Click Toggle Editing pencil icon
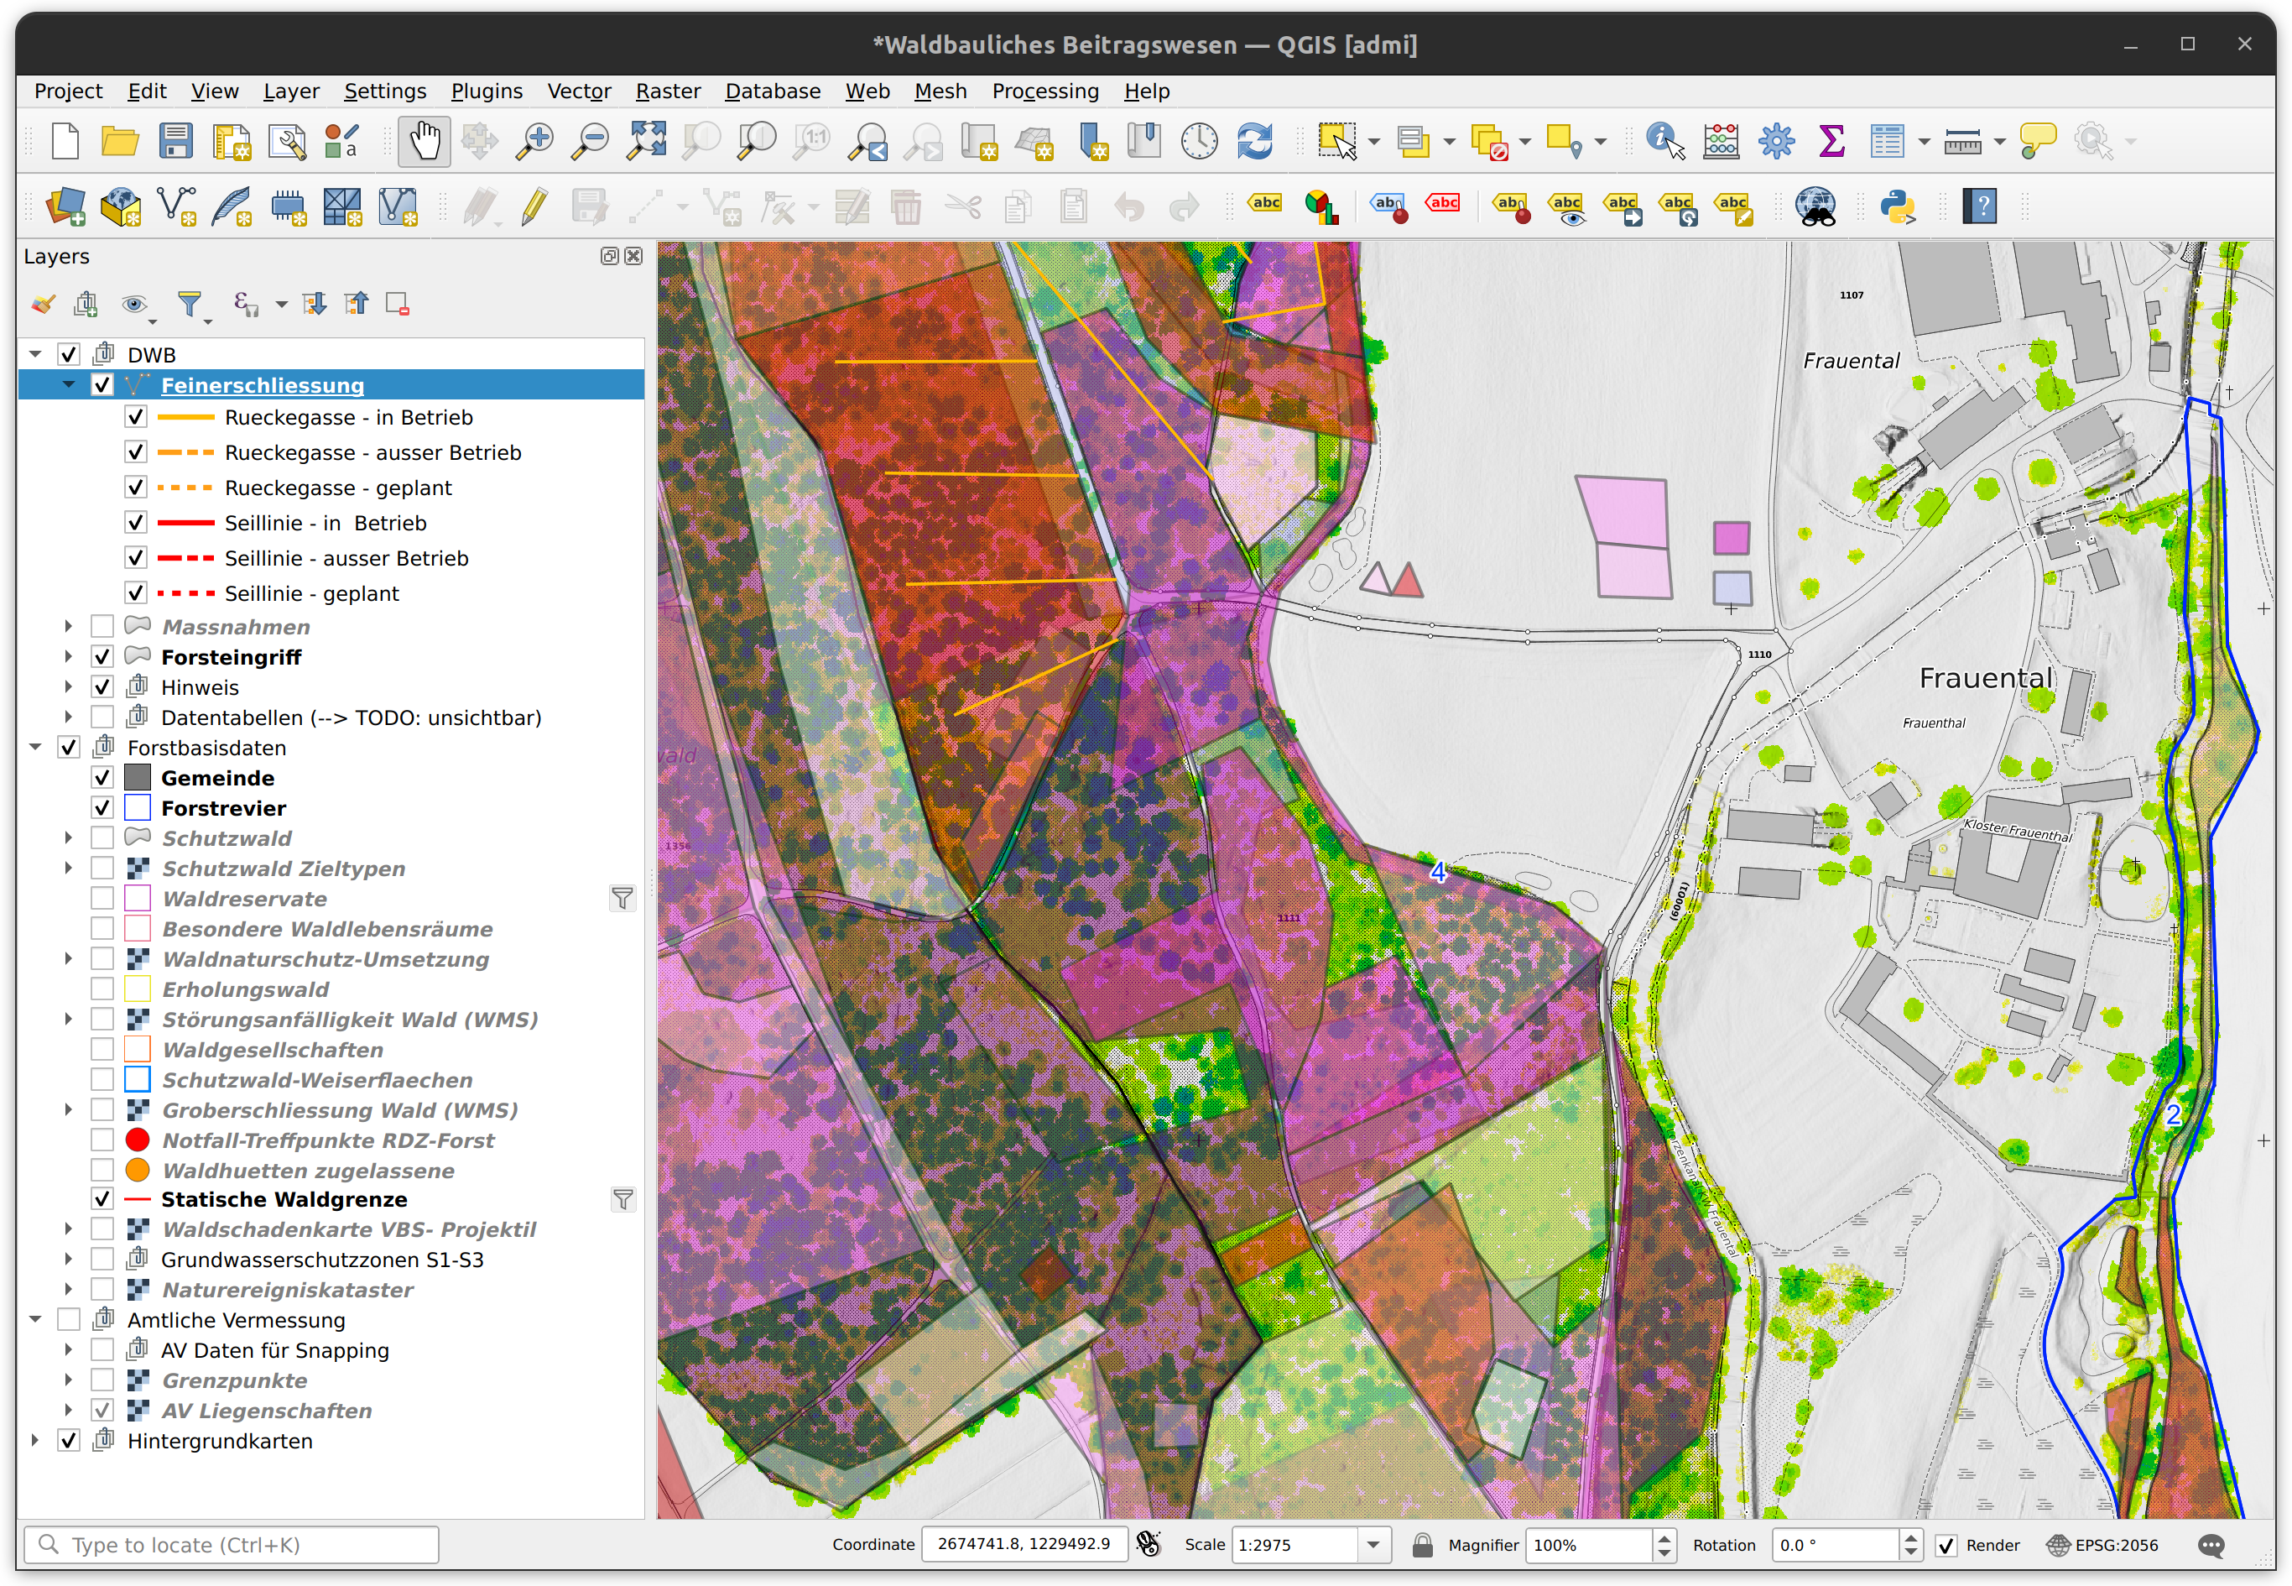Image resolution: width=2292 pixels, height=1586 pixels. pyautogui.click(x=534, y=206)
